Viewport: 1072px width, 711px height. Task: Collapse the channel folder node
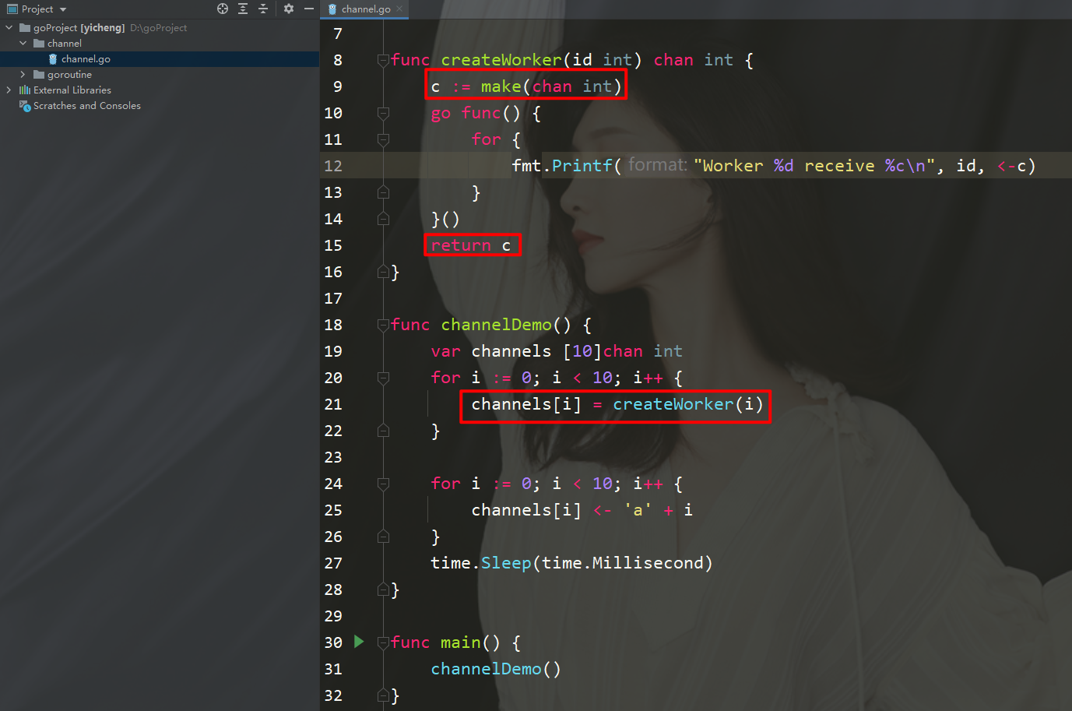(23, 43)
